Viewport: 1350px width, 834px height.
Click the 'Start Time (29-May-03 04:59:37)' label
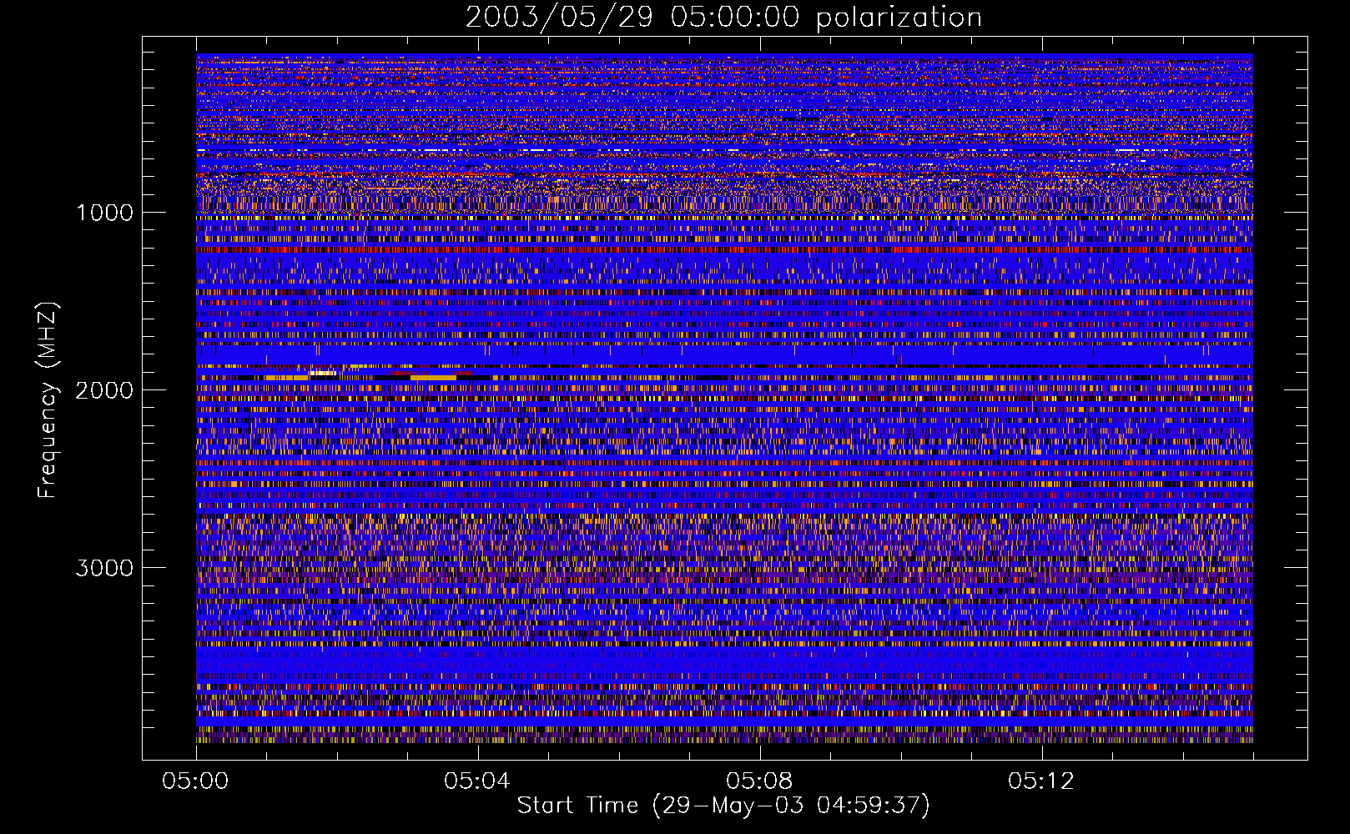point(723,806)
